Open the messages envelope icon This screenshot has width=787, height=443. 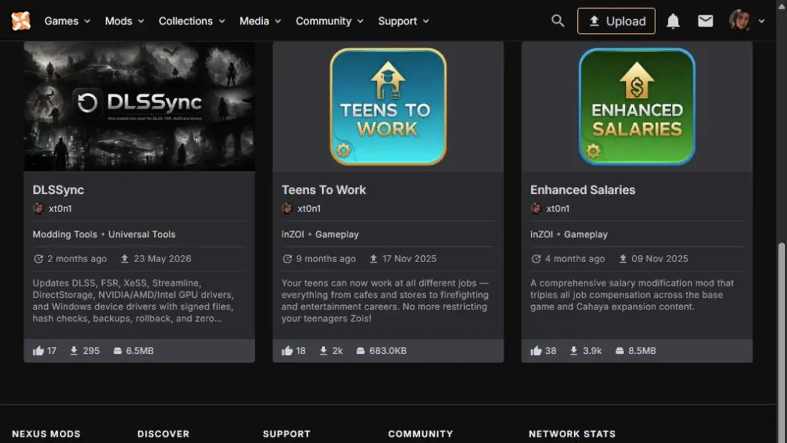[x=705, y=21]
